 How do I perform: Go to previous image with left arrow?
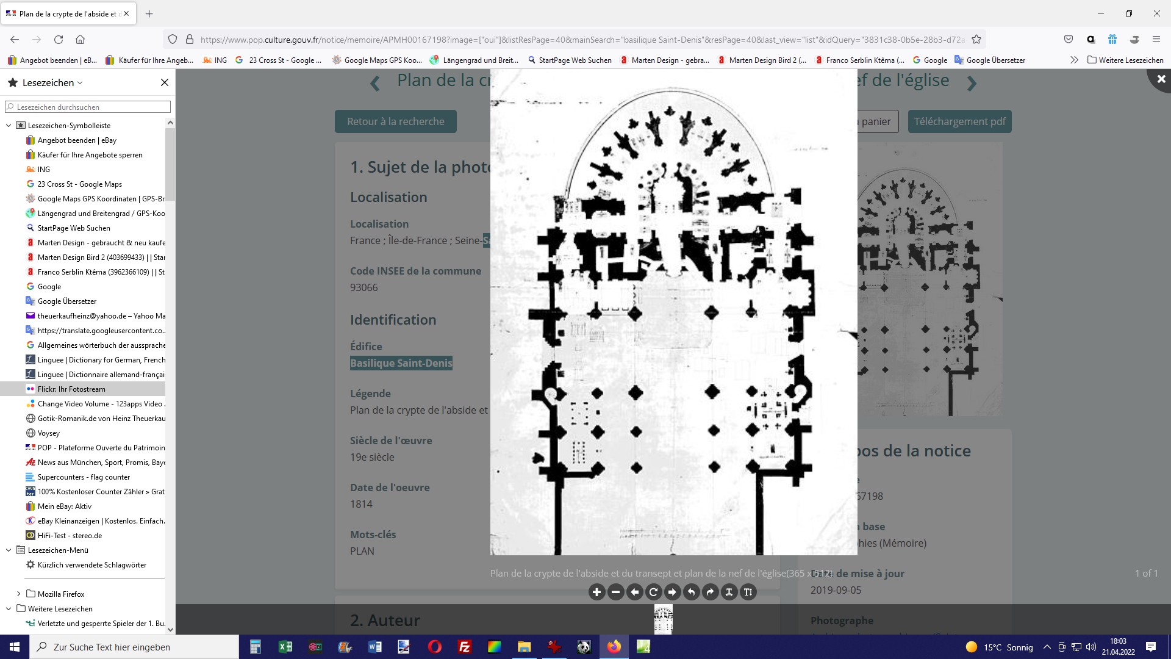[634, 592]
